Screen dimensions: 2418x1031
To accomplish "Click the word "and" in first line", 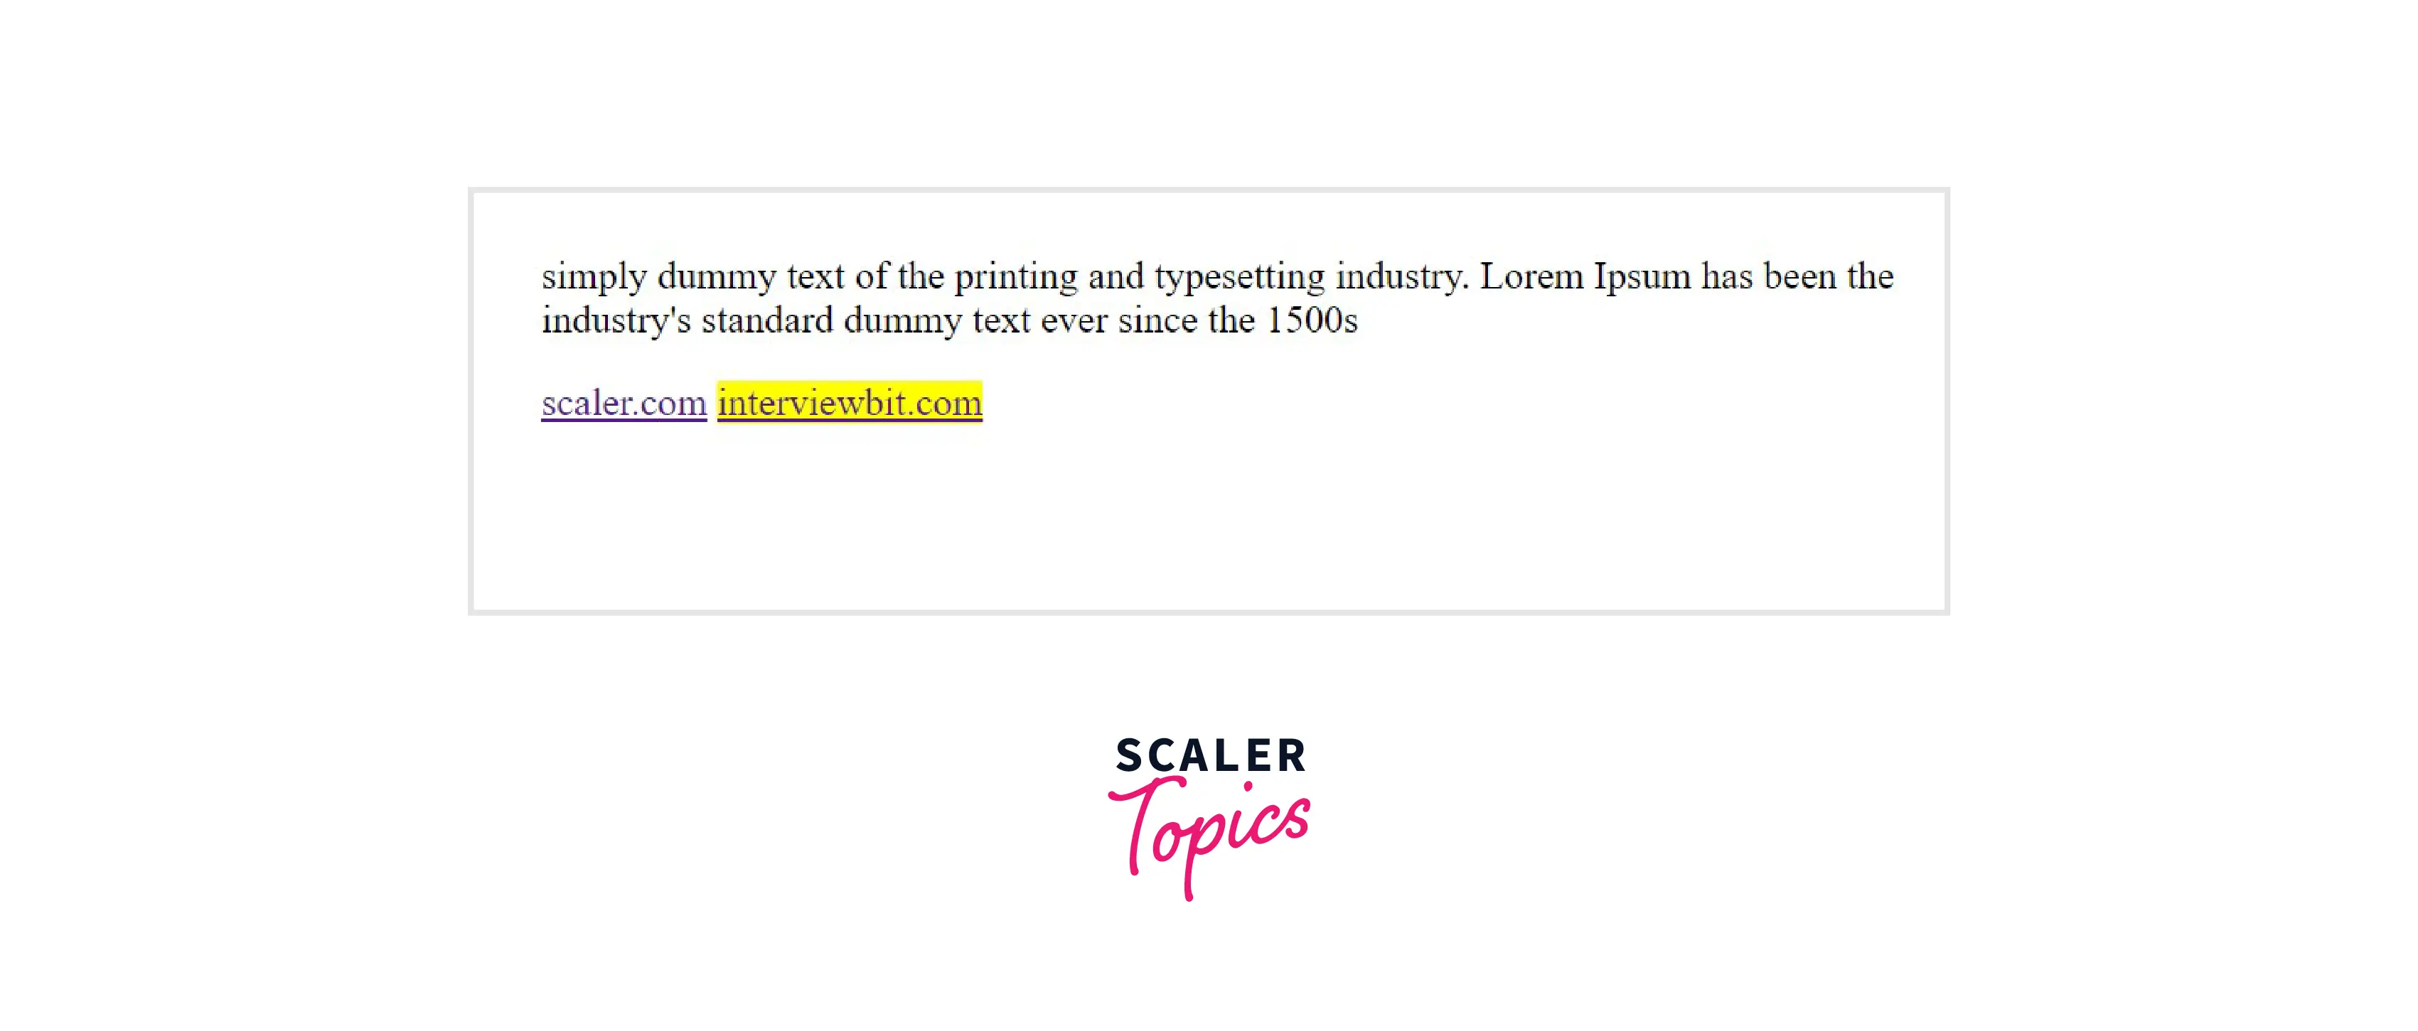I will pos(1115,276).
